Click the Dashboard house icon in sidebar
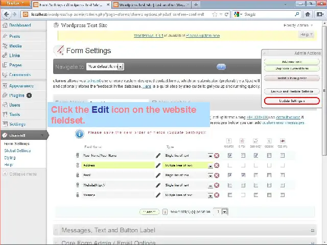327x245 pixels. pyautogui.click(x=5, y=25)
